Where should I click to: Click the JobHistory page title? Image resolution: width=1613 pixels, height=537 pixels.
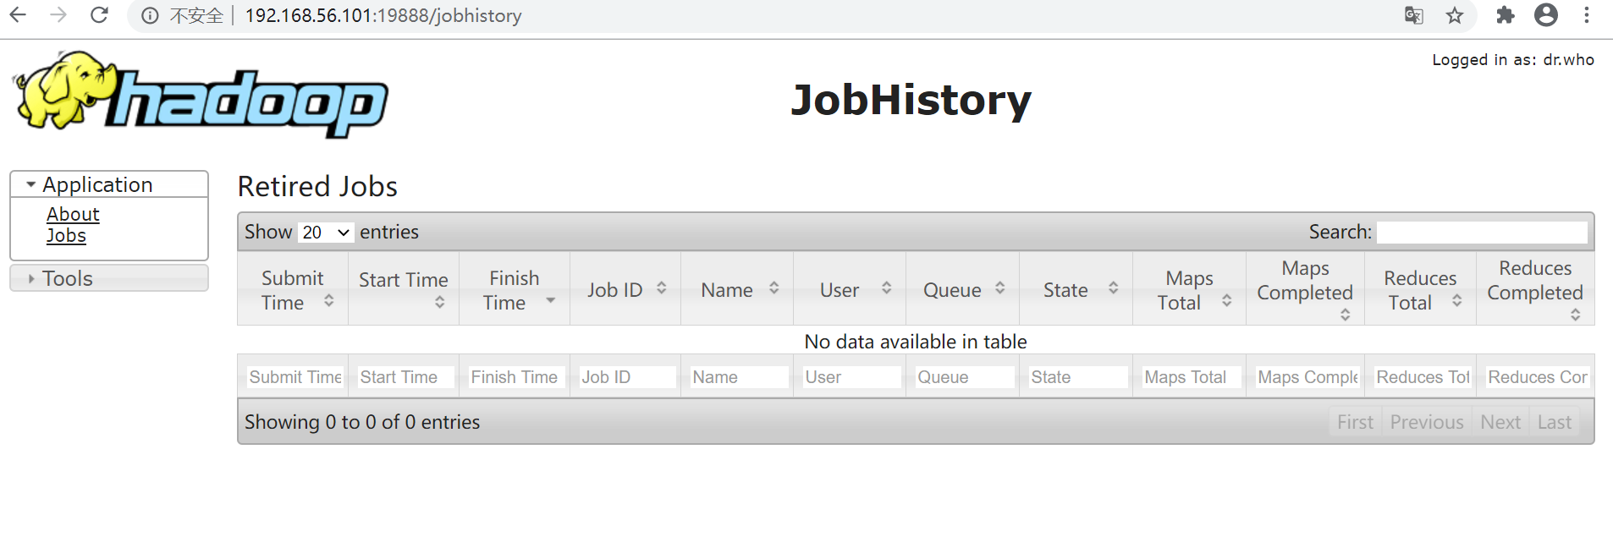tap(911, 100)
